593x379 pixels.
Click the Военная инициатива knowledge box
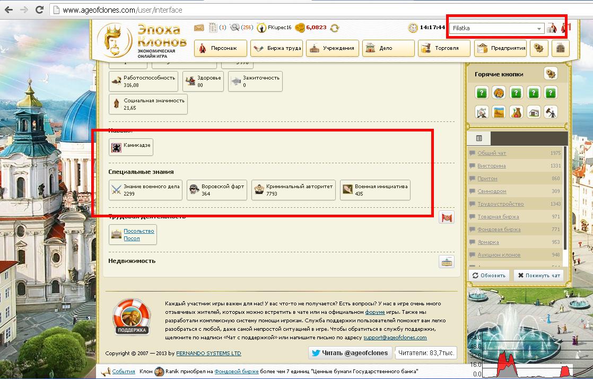[x=375, y=190]
